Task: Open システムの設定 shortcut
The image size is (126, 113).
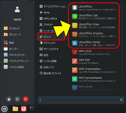Action: pos(14,67)
